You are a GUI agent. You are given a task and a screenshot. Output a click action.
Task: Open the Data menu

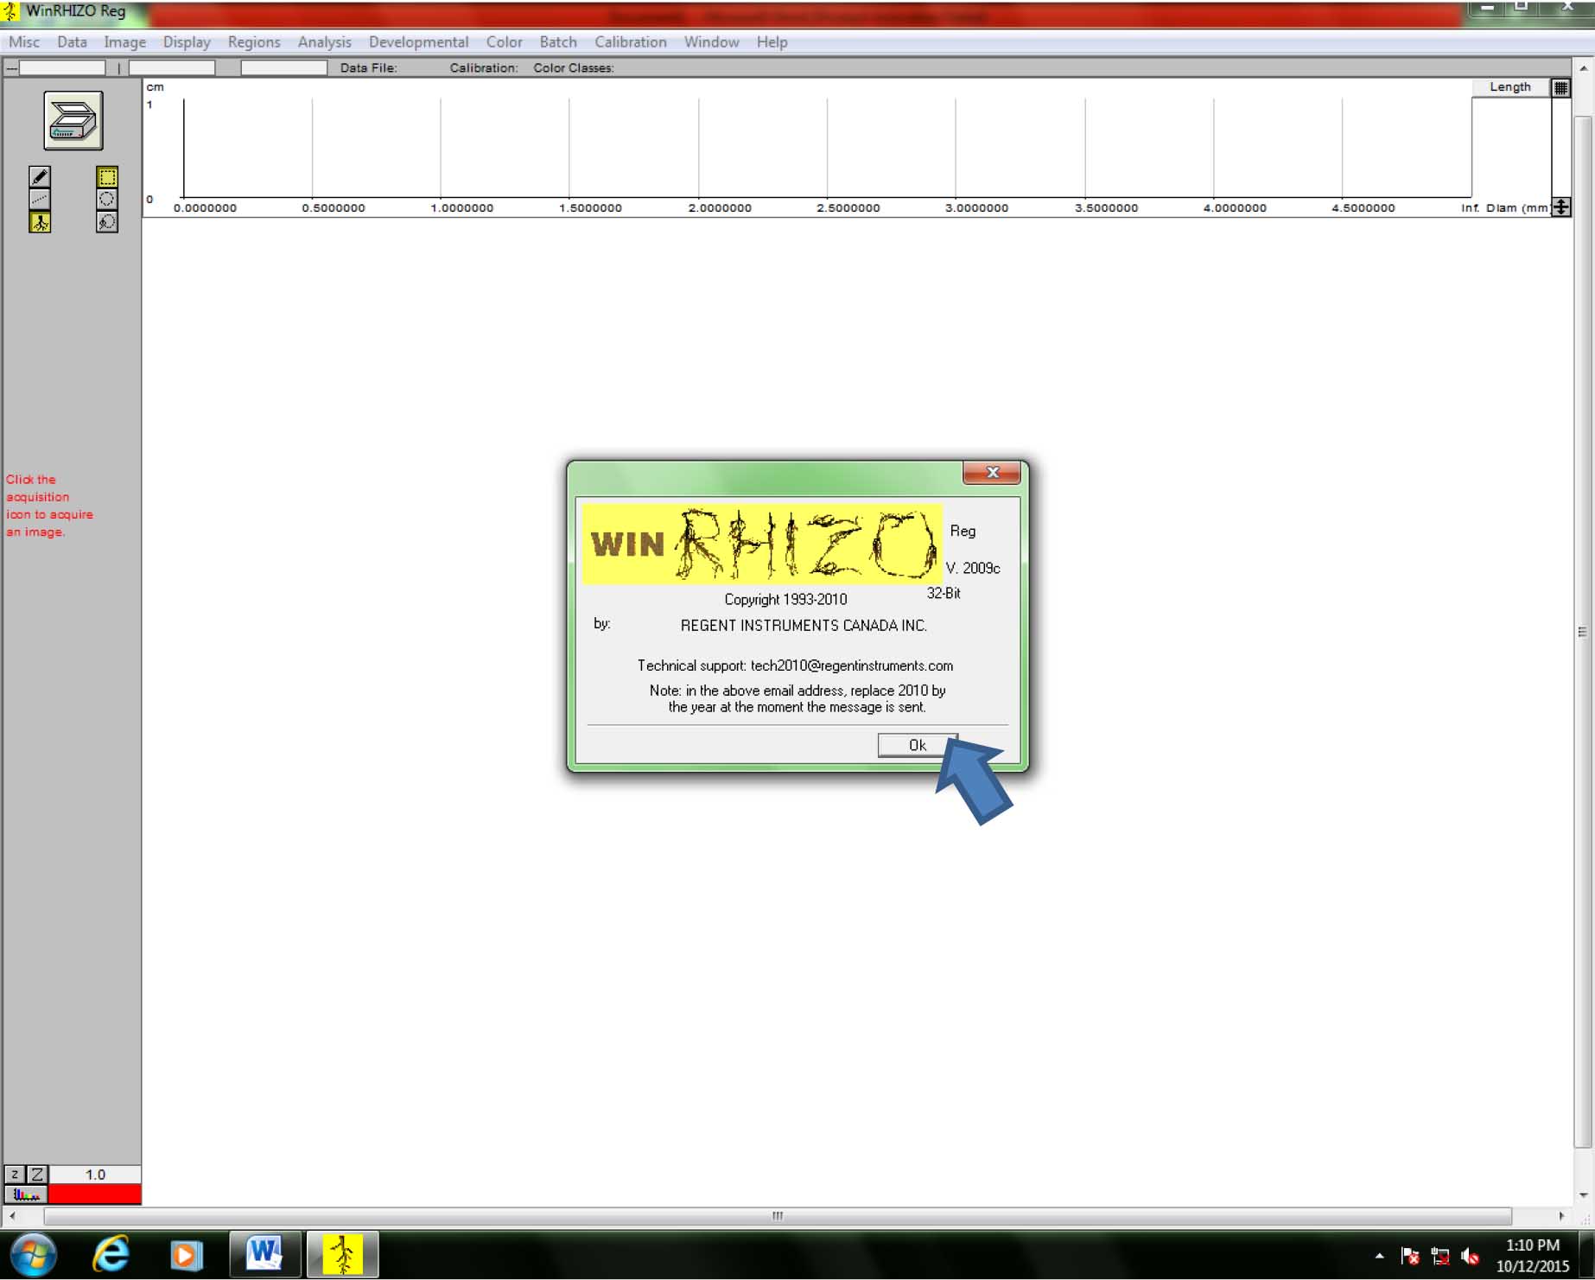tap(72, 41)
